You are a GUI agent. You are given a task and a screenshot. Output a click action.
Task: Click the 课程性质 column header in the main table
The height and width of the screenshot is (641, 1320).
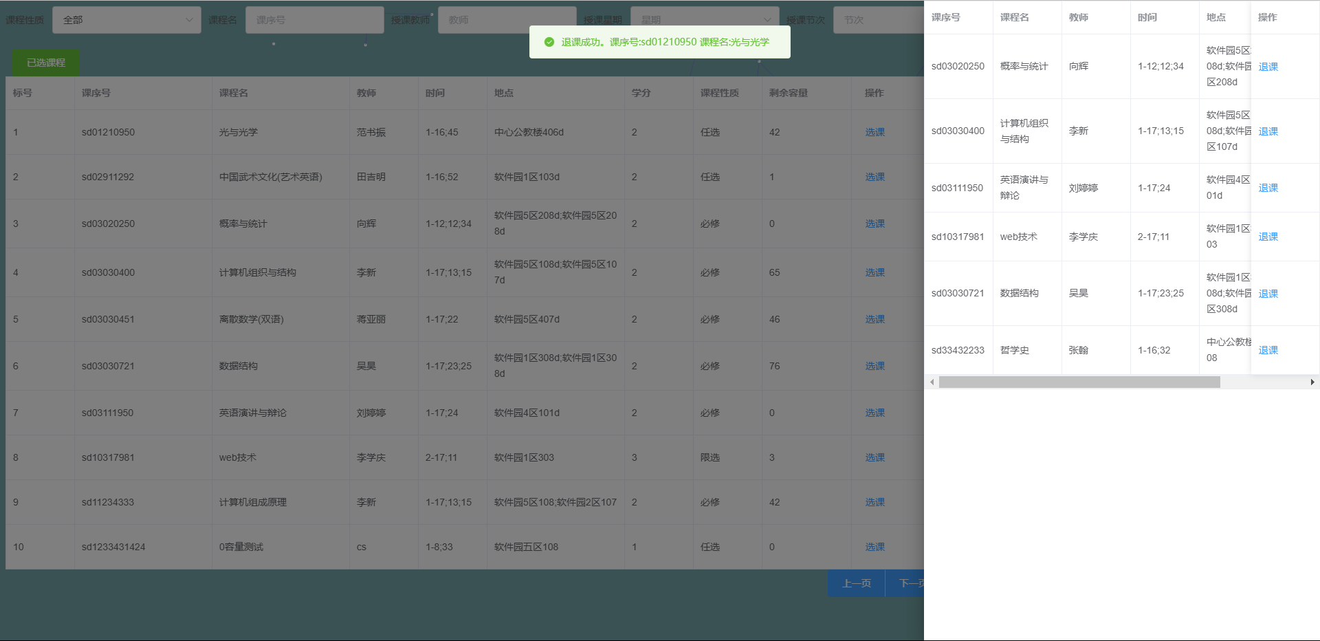tap(719, 93)
